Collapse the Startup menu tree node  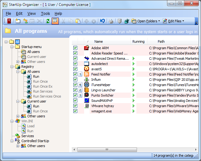[12, 47]
